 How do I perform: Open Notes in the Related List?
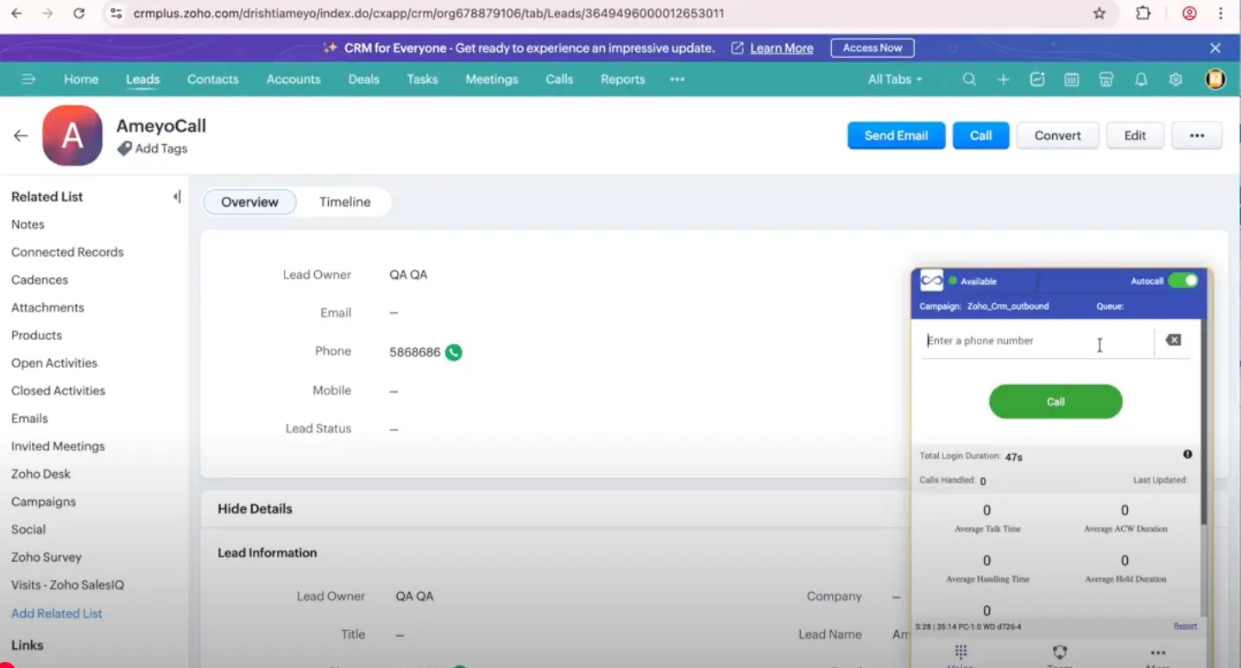28,224
